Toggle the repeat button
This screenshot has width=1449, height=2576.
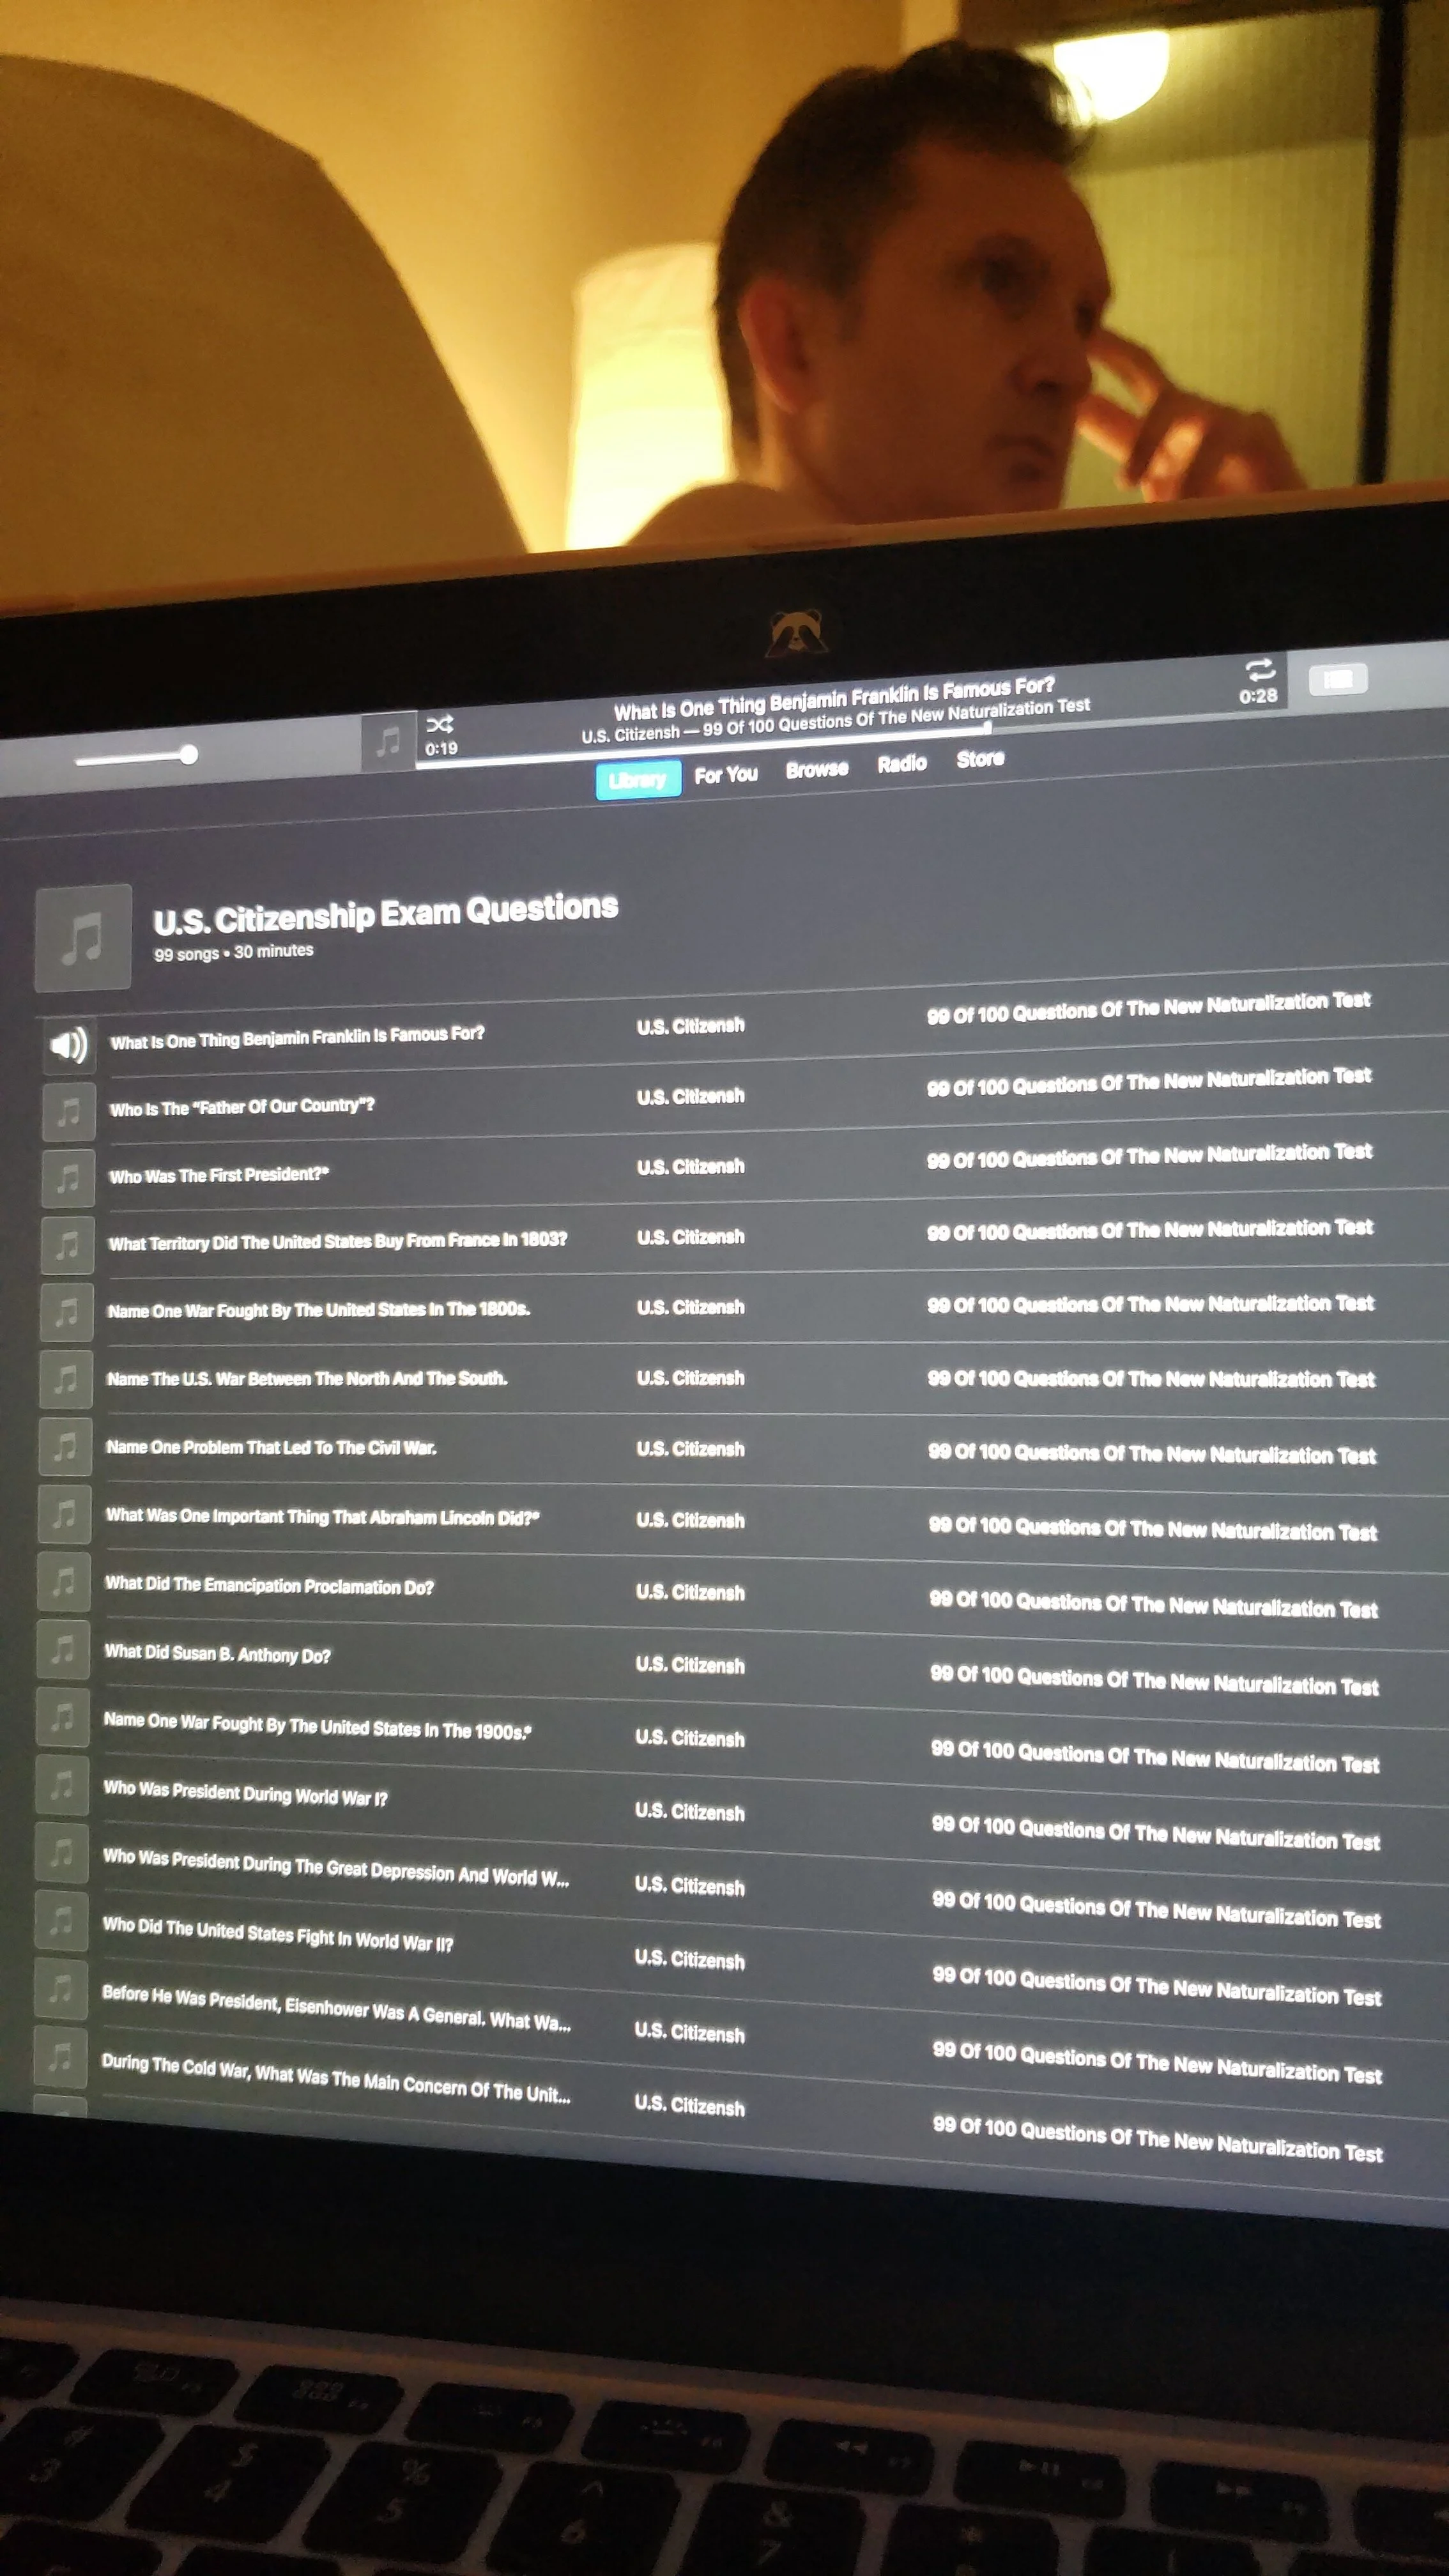(1259, 669)
